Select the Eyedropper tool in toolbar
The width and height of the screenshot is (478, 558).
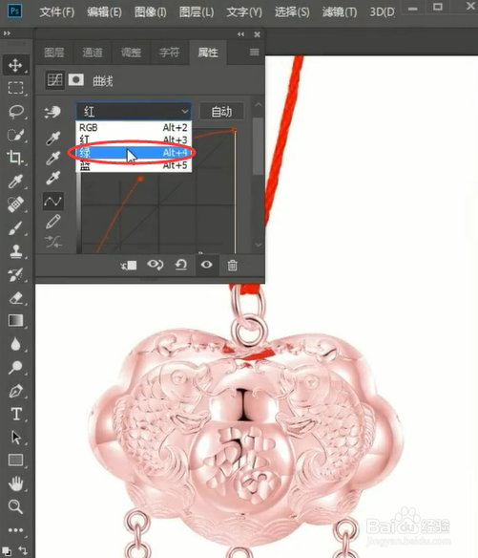[x=15, y=182]
